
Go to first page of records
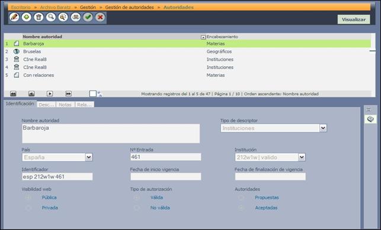[13, 94]
